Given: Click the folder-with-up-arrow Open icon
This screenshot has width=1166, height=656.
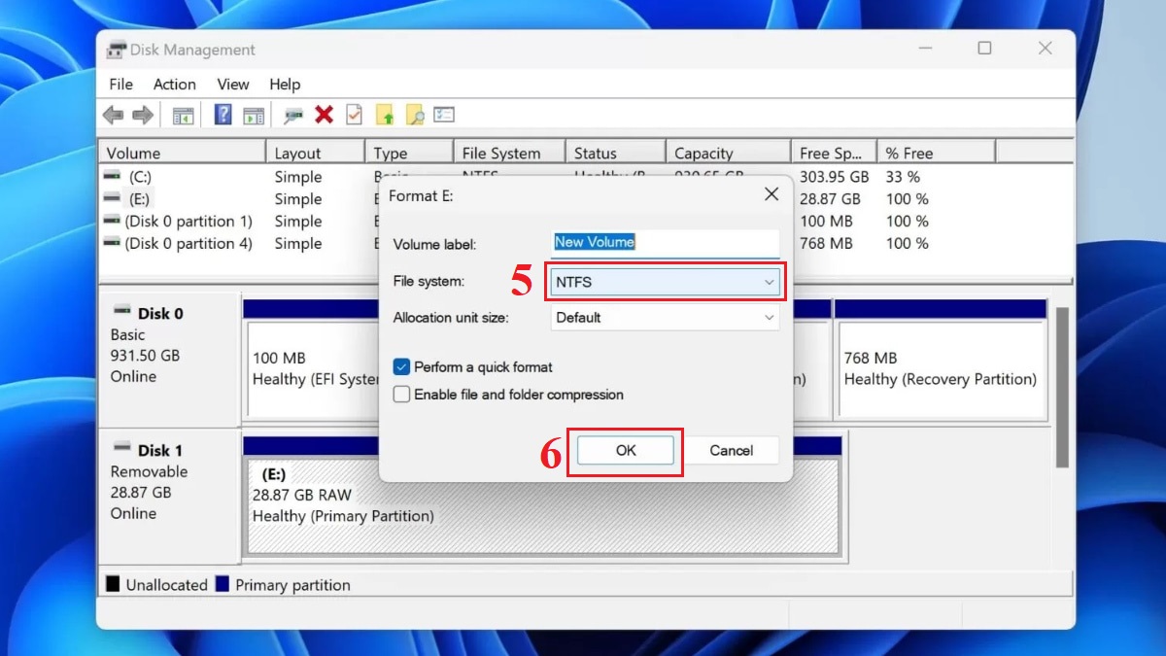Looking at the screenshot, I should pos(383,114).
